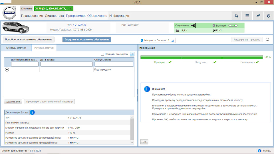Screen dimensions: 274x154
Task: Click the Загрузить green checkmark
Action: click(215, 62)
